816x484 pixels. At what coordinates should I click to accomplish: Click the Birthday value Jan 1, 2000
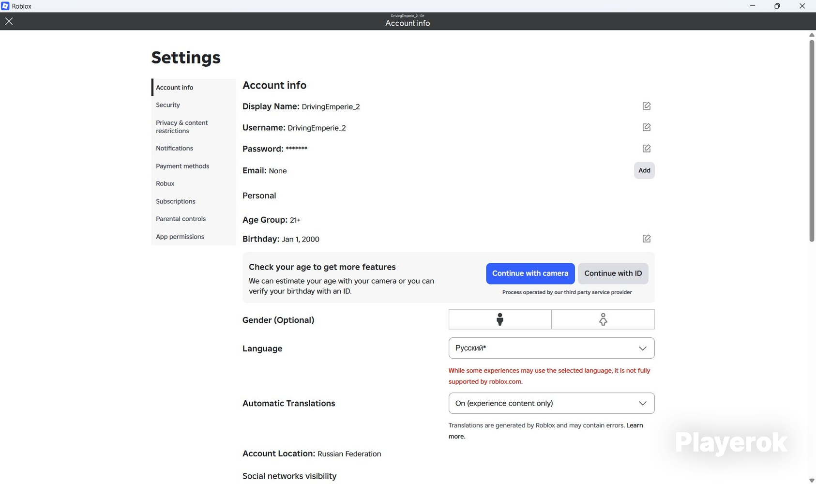(x=301, y=239)
